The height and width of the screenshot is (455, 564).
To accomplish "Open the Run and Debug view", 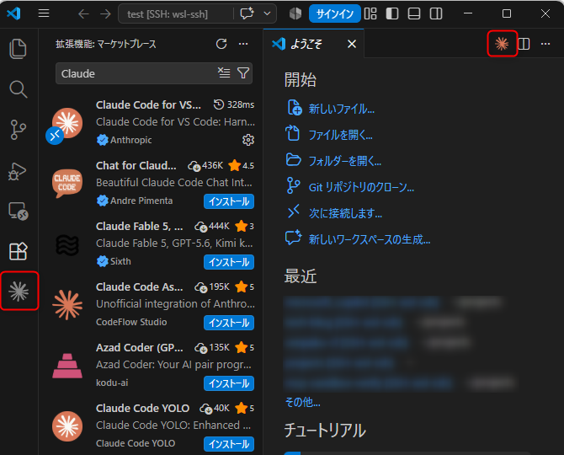I will pyautogui.click(x=18, y=170).
